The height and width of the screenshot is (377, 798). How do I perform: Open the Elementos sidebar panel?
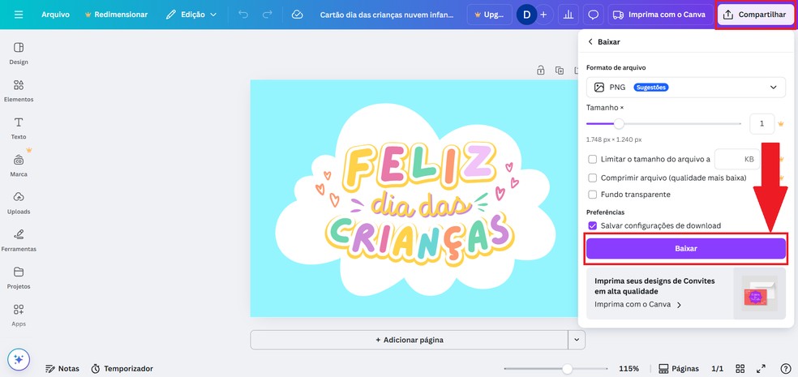[19, 91]
